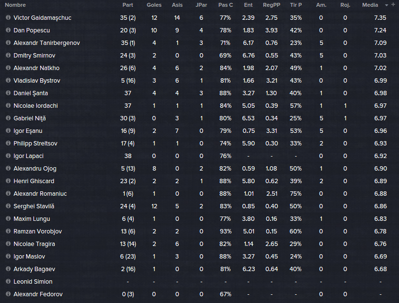Click info icon next to Igor Lapaci

point(8,156)
